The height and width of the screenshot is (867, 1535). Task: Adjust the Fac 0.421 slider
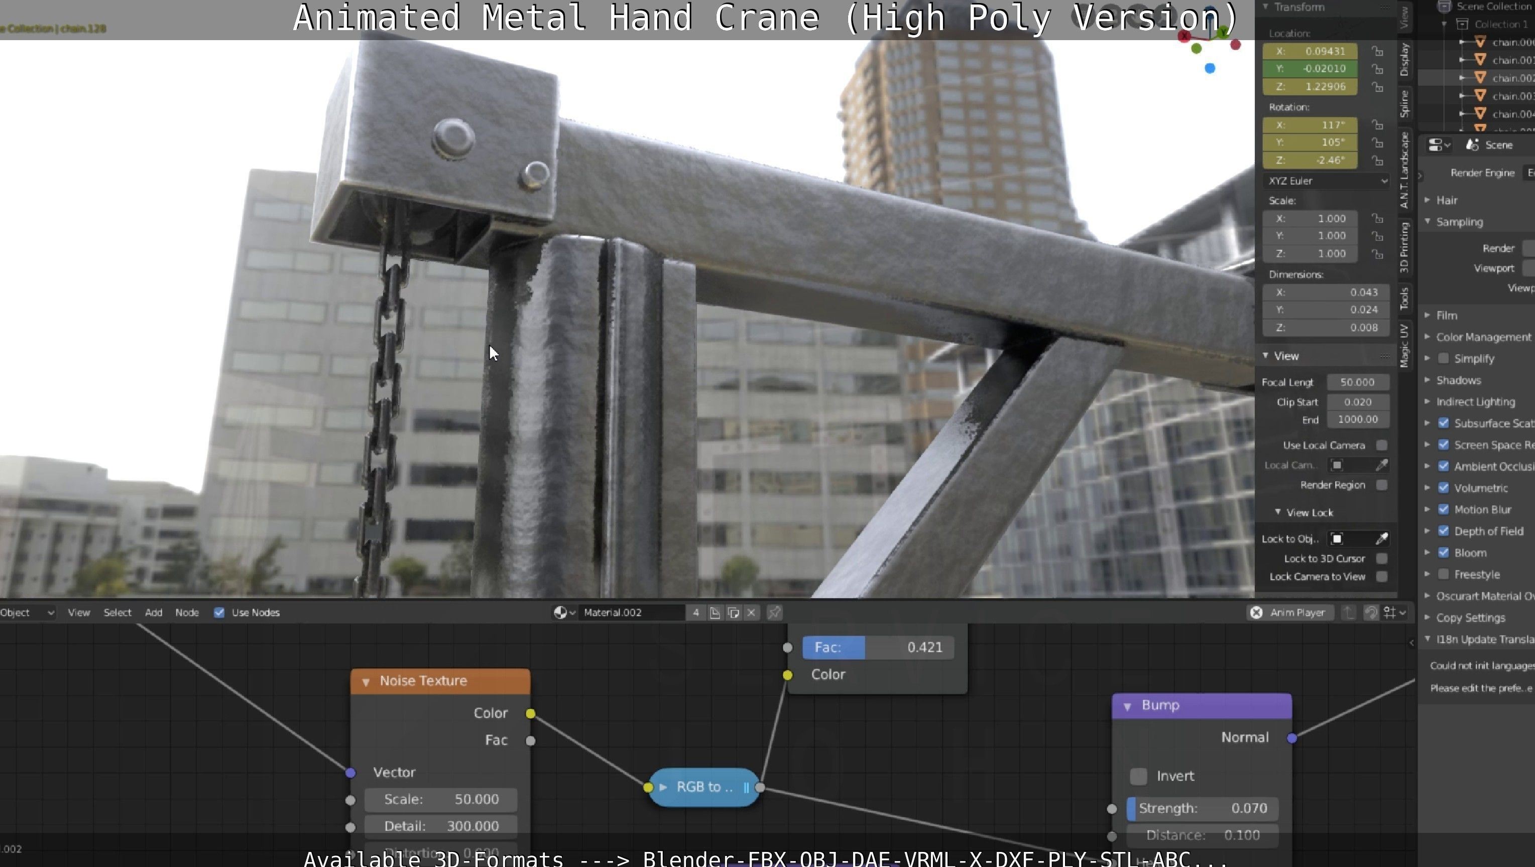pyautogui.click(x=878, y=648)
